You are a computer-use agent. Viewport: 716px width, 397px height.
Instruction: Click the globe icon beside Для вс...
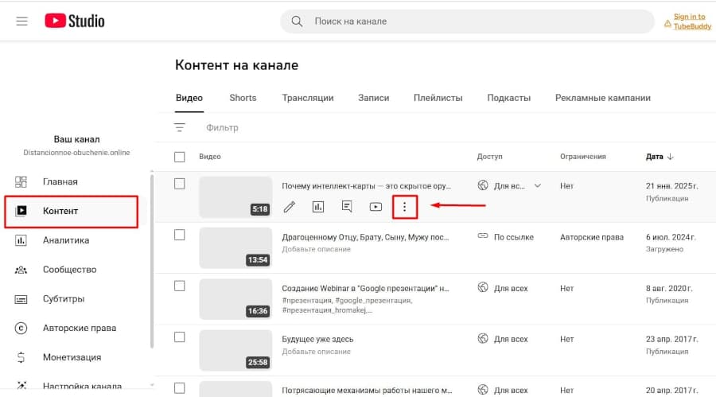tap(483, 185)
